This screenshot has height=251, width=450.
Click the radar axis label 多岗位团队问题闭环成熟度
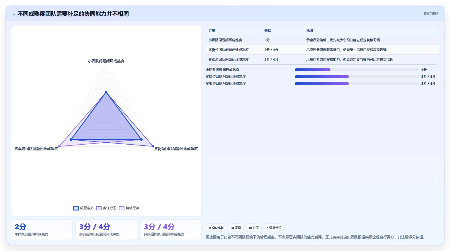point(176,149)
